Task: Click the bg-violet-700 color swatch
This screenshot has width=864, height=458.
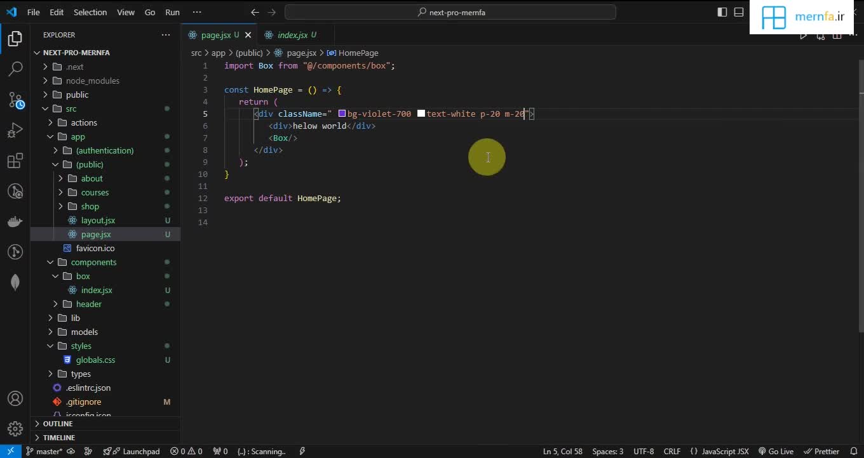Action: tap(342, 114)
